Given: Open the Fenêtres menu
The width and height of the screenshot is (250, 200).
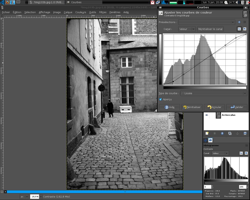Looking at the screenshot, I should point(115,12).
